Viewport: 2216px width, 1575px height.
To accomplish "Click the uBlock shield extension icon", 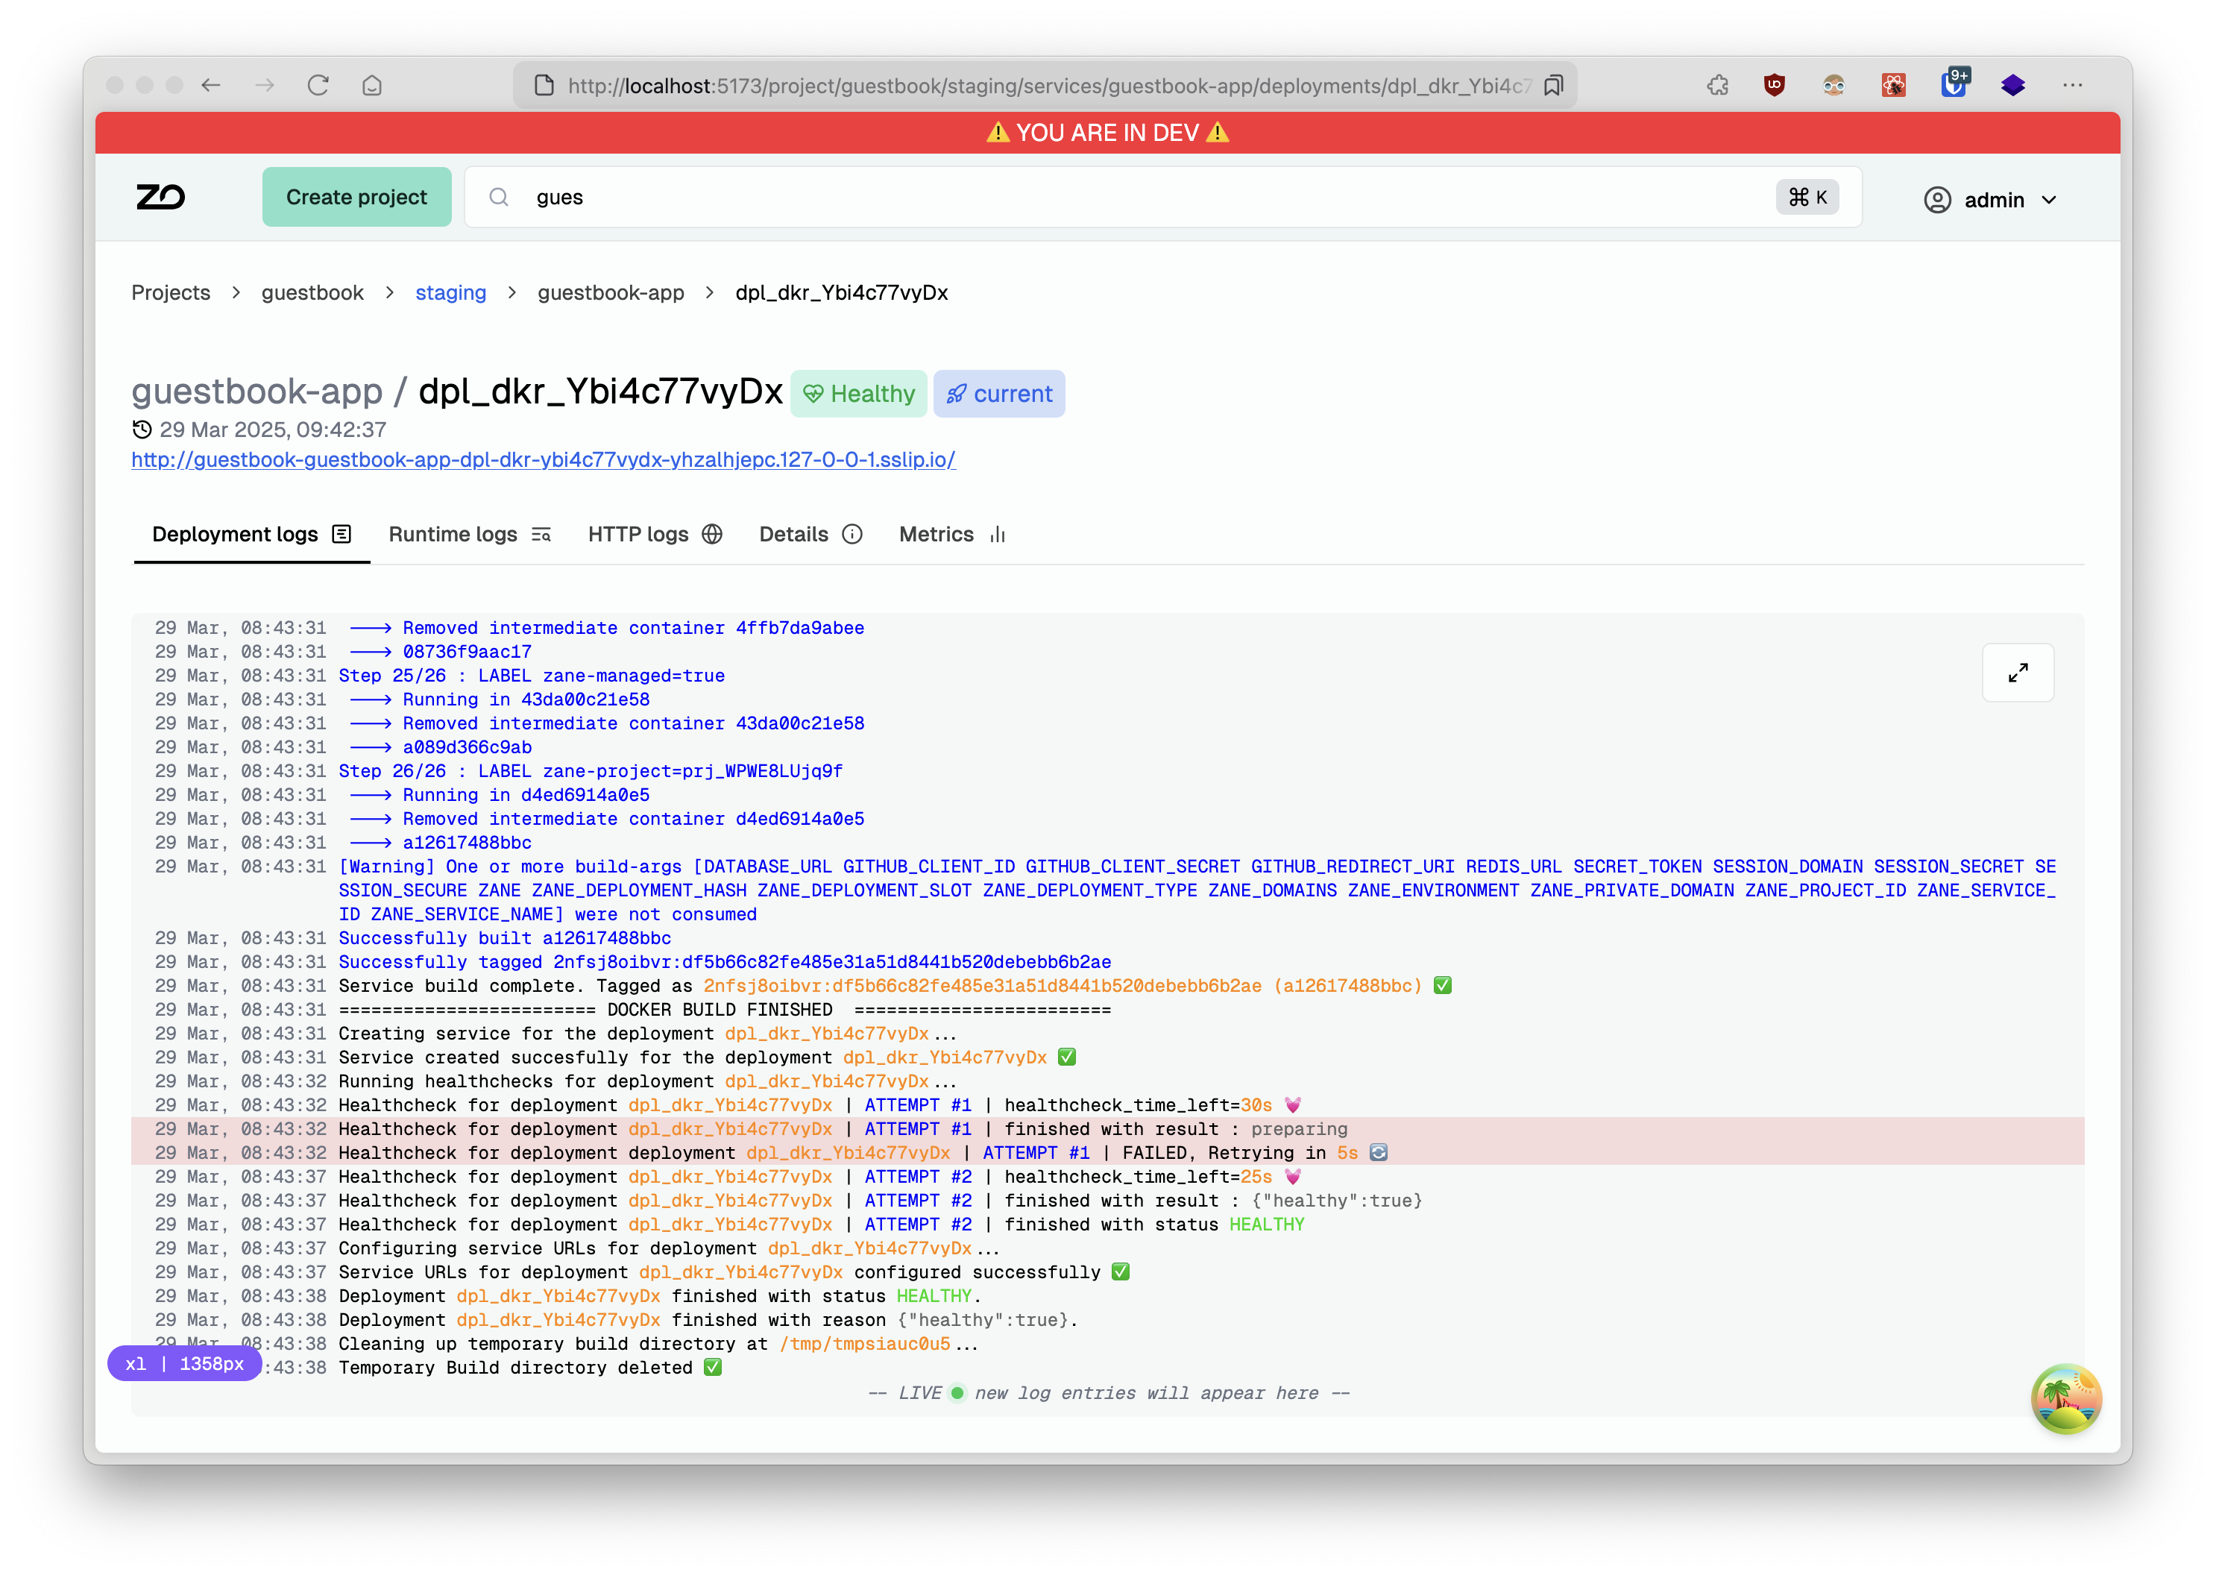I will point(1775,85).
